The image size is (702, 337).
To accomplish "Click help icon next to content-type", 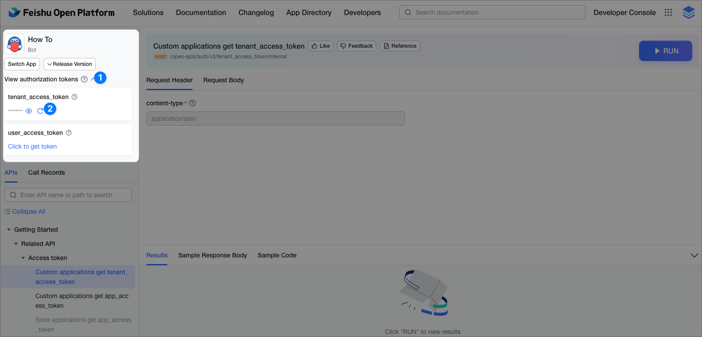I will click(x=192, y=103).
